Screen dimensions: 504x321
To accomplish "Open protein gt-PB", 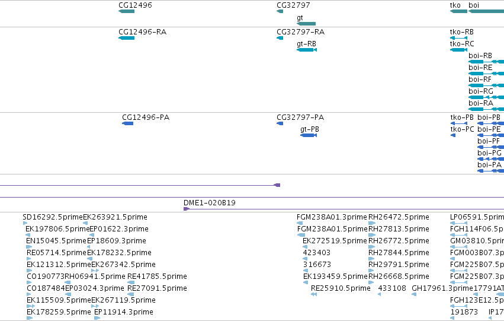I will point(310,129).
